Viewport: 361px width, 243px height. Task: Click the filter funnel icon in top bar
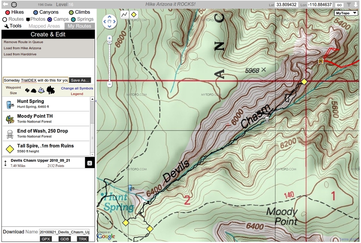pos(349,4)
